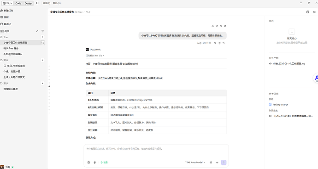Collapse the lower folder 默认 group
The height and width of the screenshot is (169, 318).
4,83
